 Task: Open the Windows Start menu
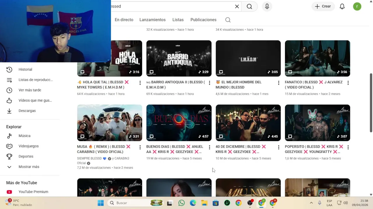[101, 203]
